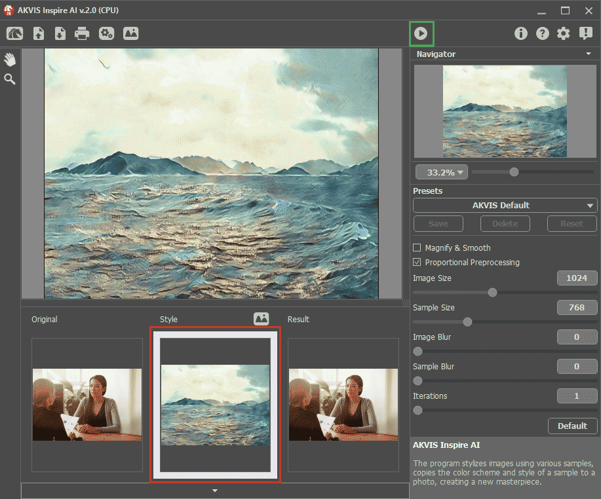The width and height of the screenshot is (601, 499).
Task: Collapse the Navigator panel arrow
Action: pos(589,54)
